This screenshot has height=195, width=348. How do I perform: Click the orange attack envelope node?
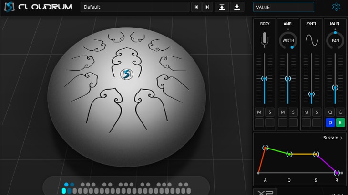(265, 148)
